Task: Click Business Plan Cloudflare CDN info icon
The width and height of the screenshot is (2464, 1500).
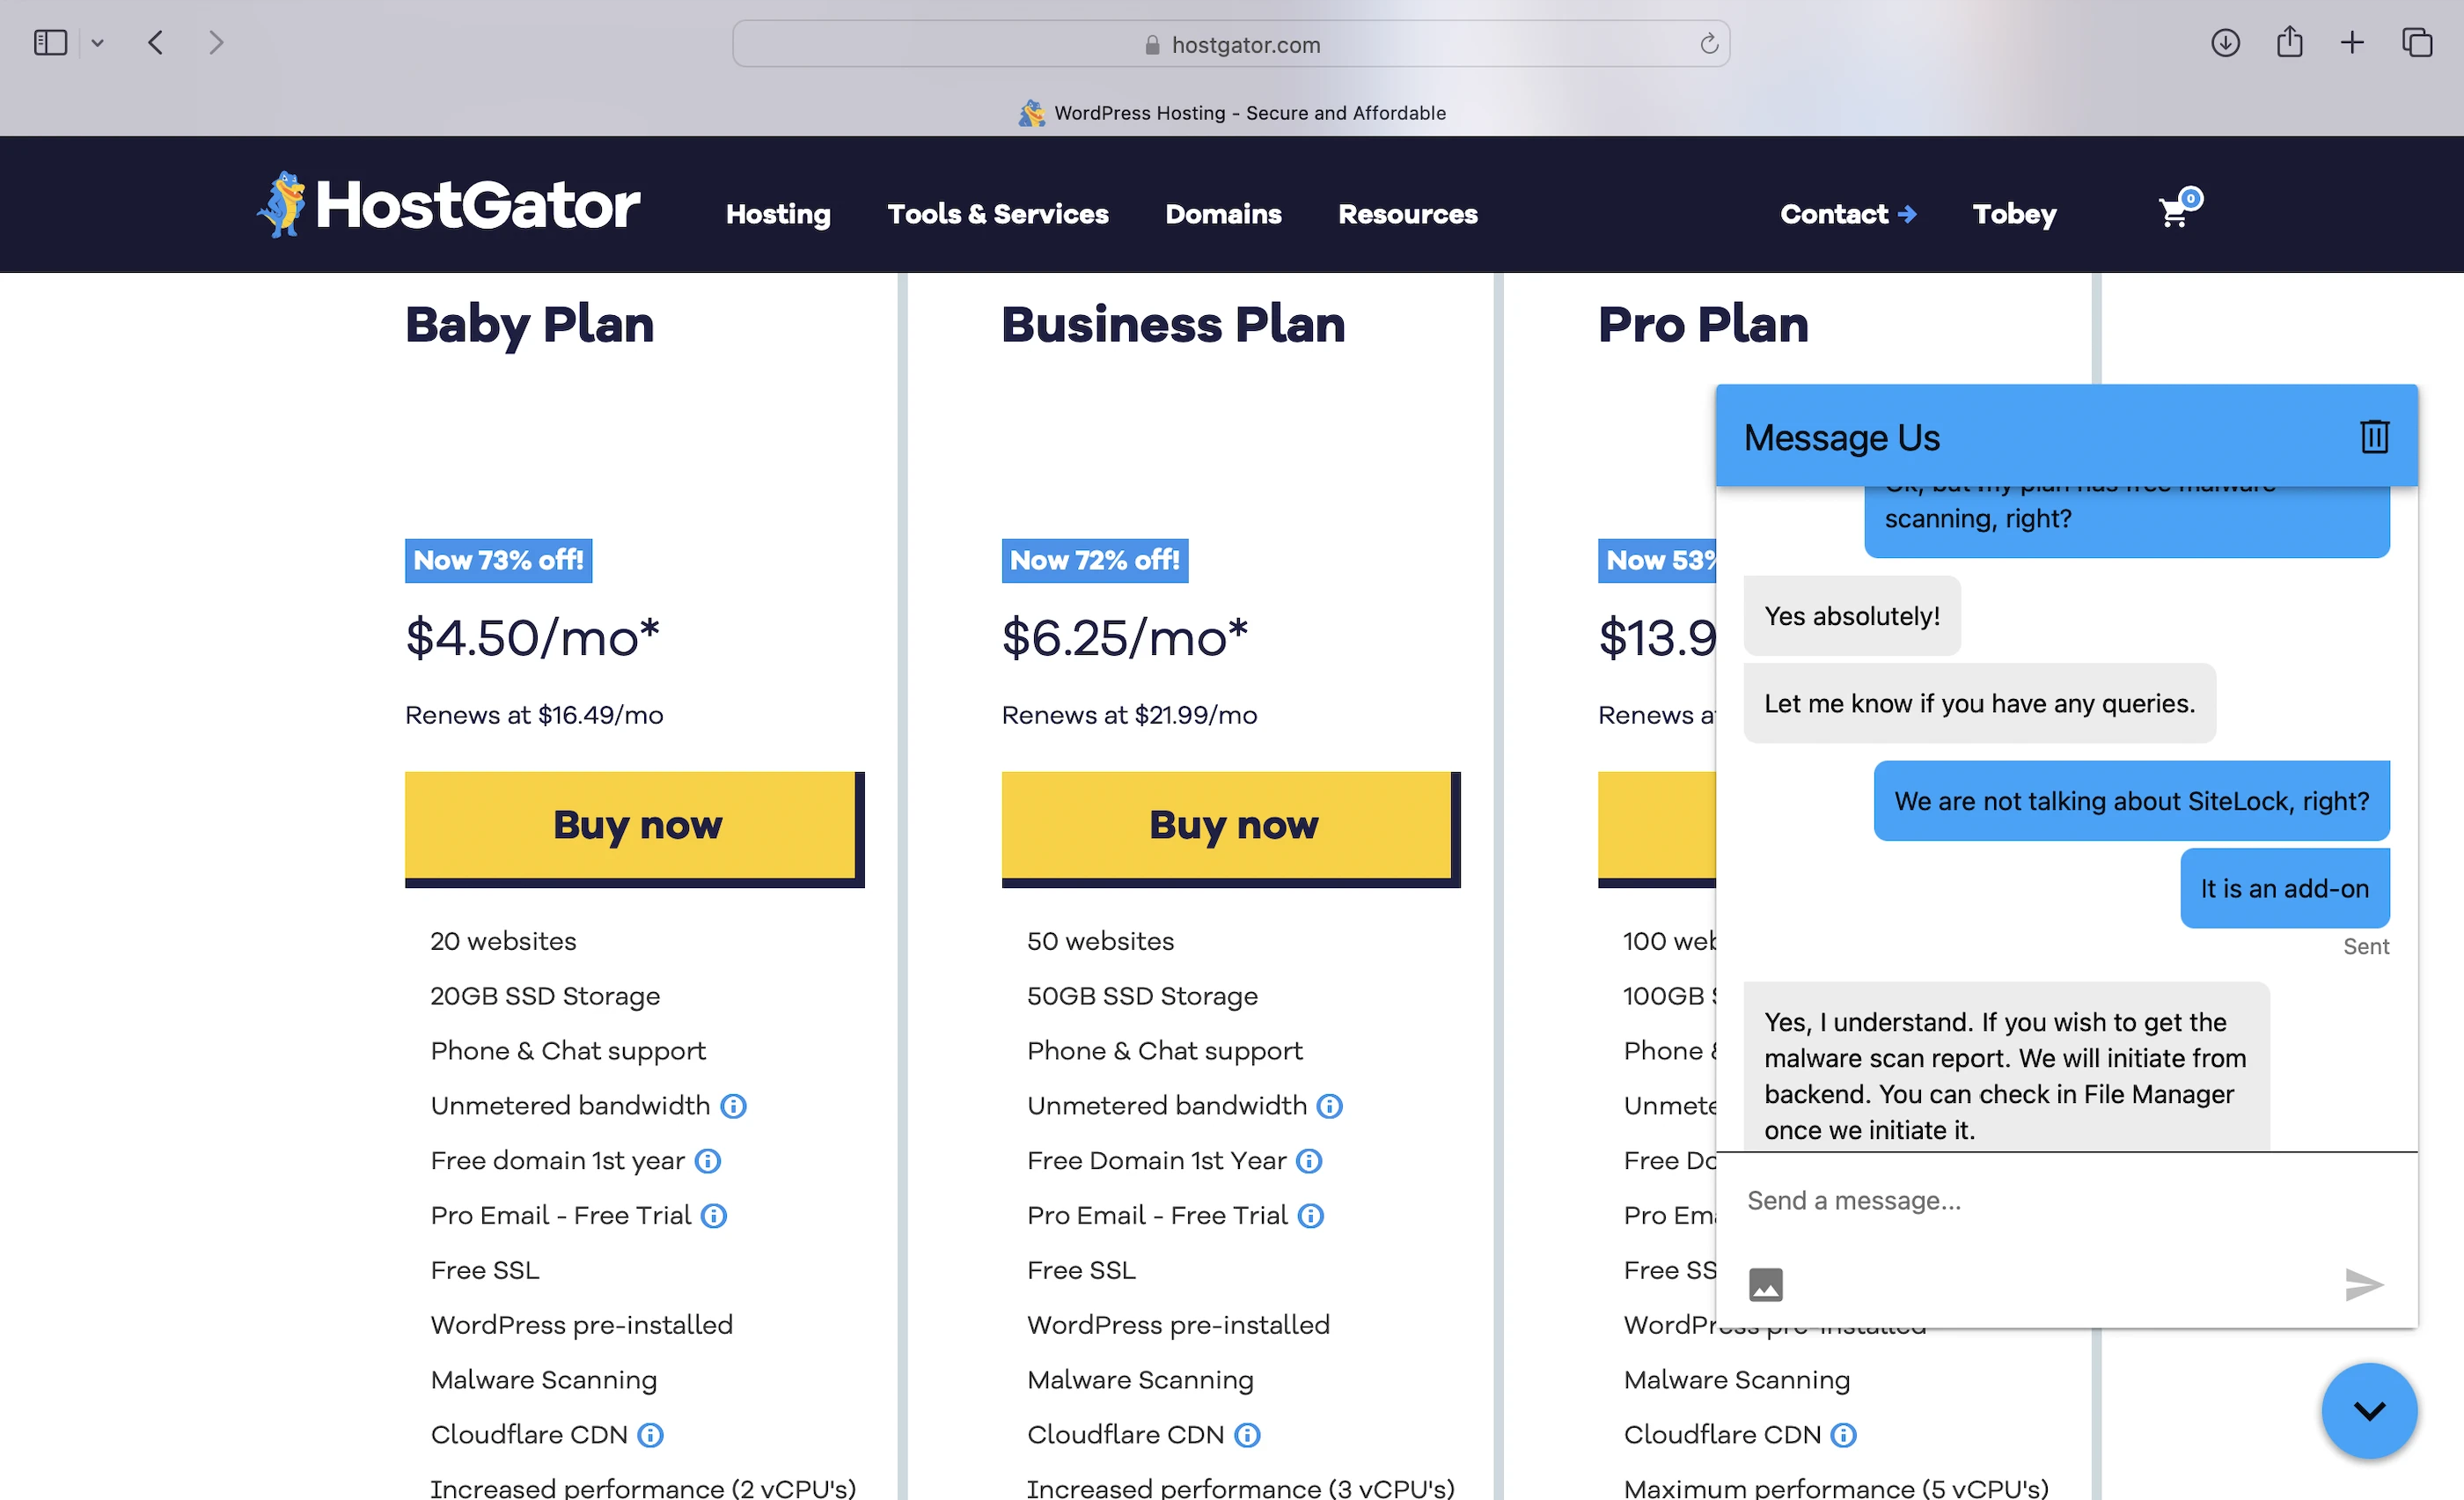Action: [x=1247, y=1435]
